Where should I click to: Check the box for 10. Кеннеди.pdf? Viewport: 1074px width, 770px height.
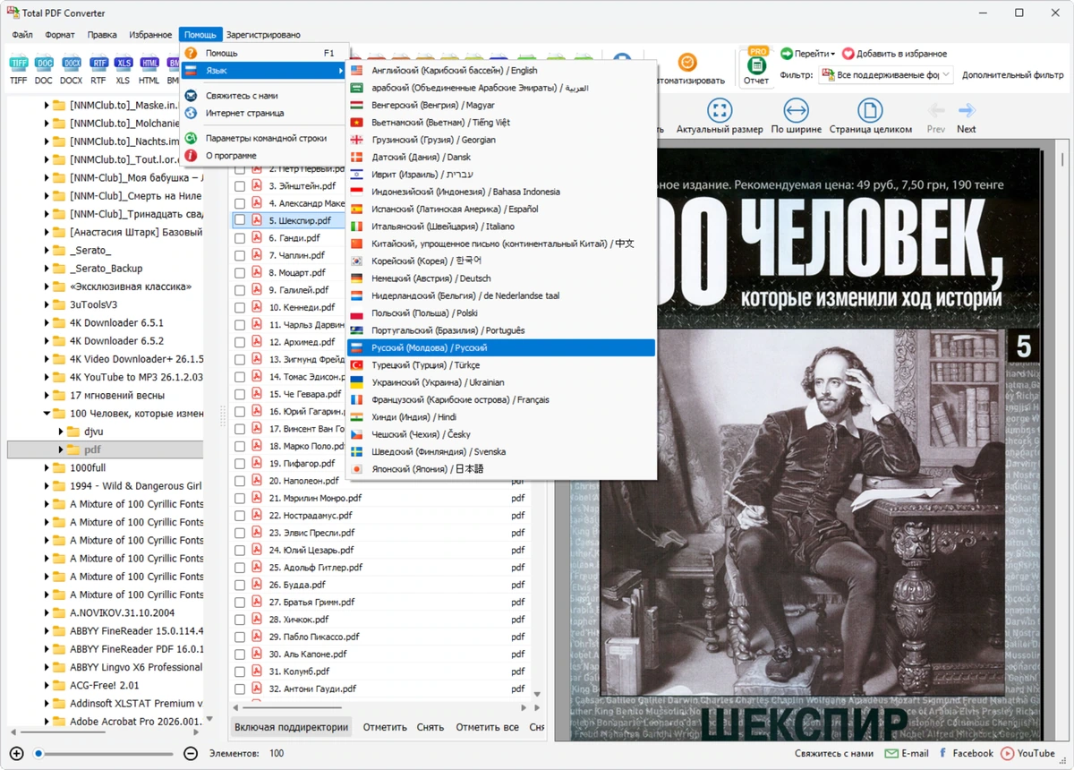240,307
